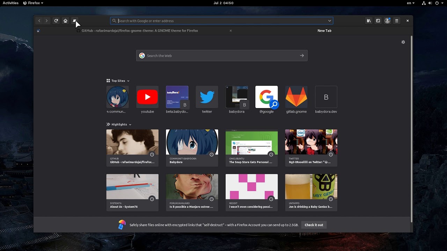Open GitHub rafaelmardojai/firefox highlight card
Screen dimensions: 447x251
tap(132, 148)
